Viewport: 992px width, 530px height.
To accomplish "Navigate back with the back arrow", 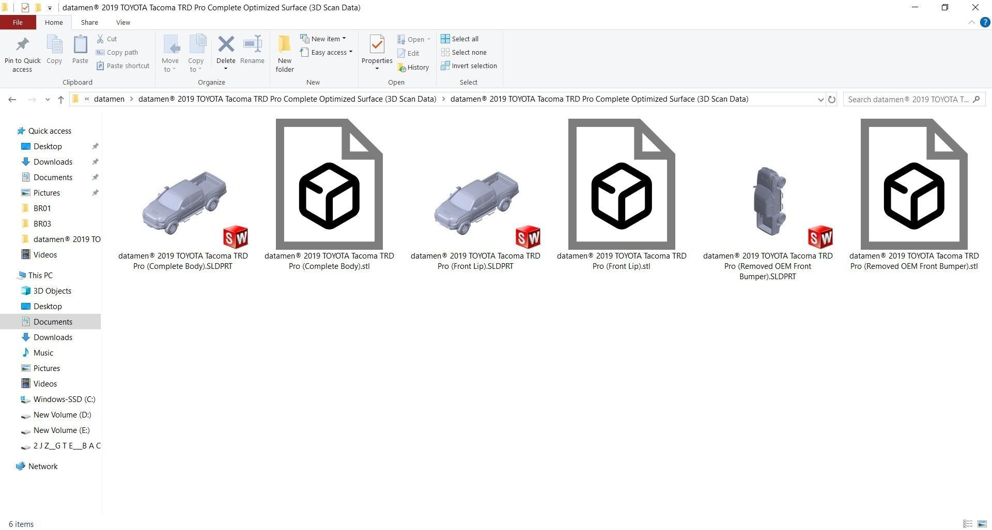I will [x=12, y=99].
